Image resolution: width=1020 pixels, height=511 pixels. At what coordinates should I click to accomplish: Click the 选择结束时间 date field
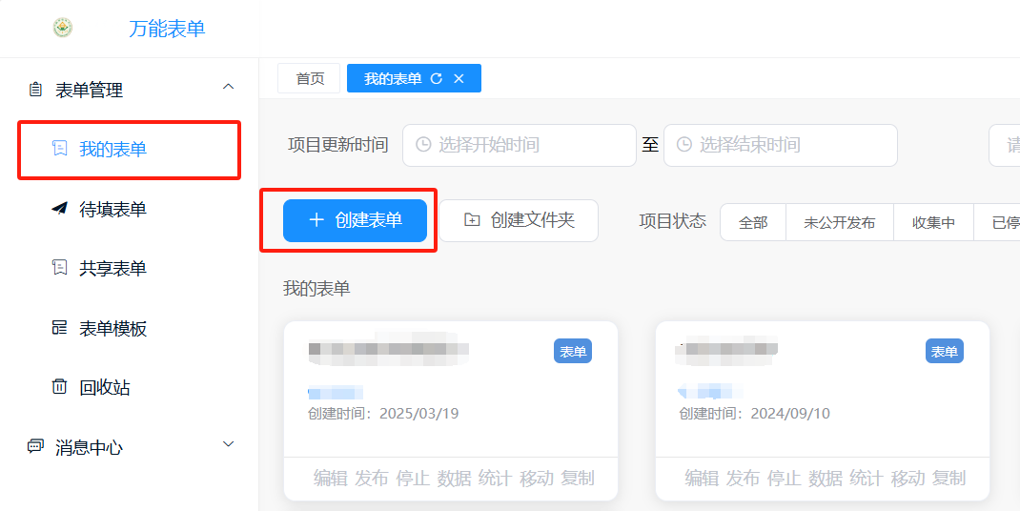click(780, 145)
